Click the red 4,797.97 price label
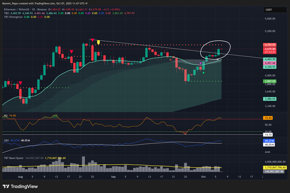Viewport: 290px width, 193px height. click(x=270, y=45)
